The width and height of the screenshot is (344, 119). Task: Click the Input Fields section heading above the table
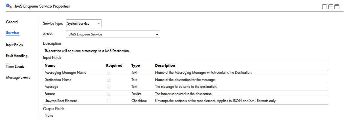pos(52,58)
